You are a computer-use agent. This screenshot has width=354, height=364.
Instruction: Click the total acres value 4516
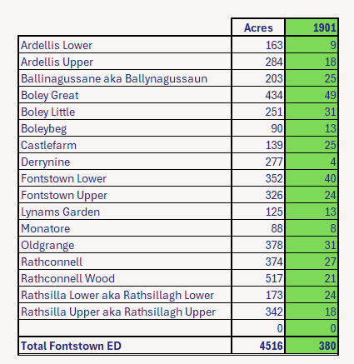click(x=258, y=346)
